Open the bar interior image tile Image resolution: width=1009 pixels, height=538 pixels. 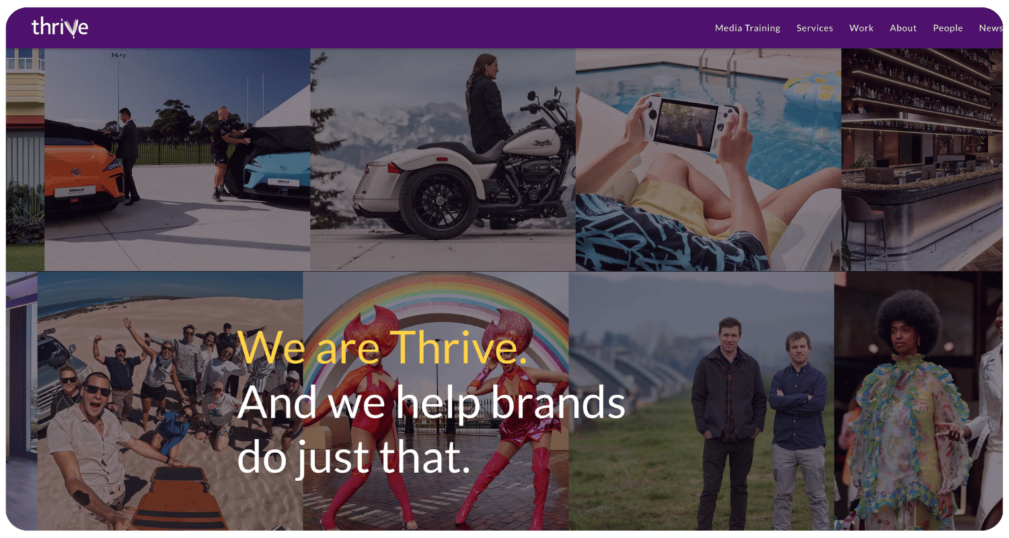pyautogui.click(x=922, y=159)
